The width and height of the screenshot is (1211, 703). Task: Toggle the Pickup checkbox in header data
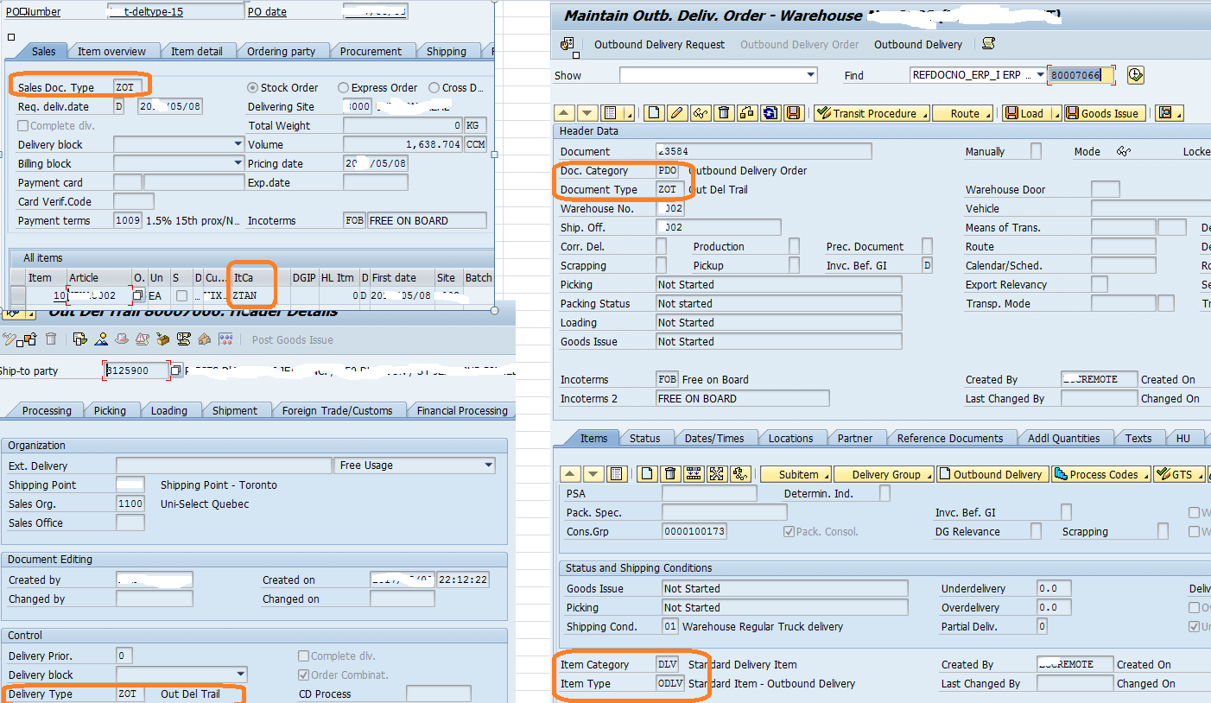click(794, 265)
